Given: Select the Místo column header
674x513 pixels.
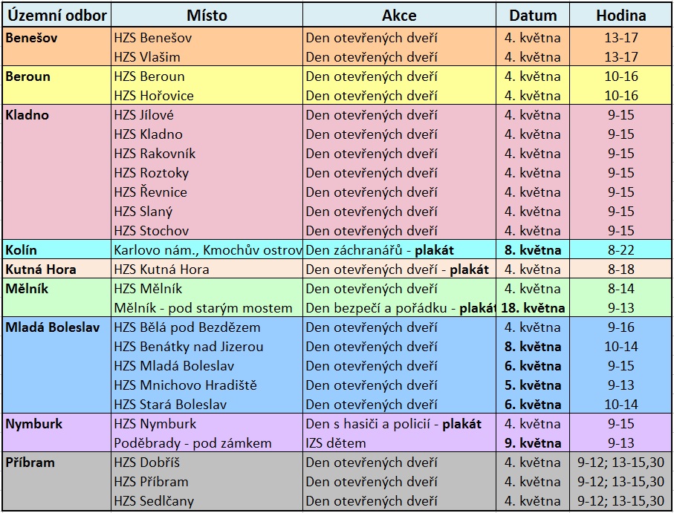Looking at the screenshot, I should coord(207,15).
